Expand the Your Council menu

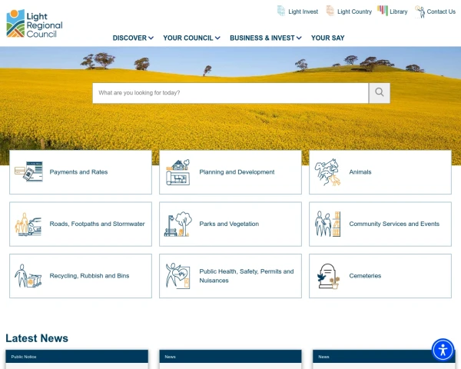[x=191, y=38]
